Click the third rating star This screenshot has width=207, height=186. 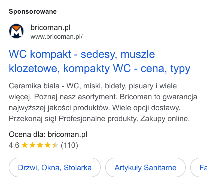coord(40,145)
